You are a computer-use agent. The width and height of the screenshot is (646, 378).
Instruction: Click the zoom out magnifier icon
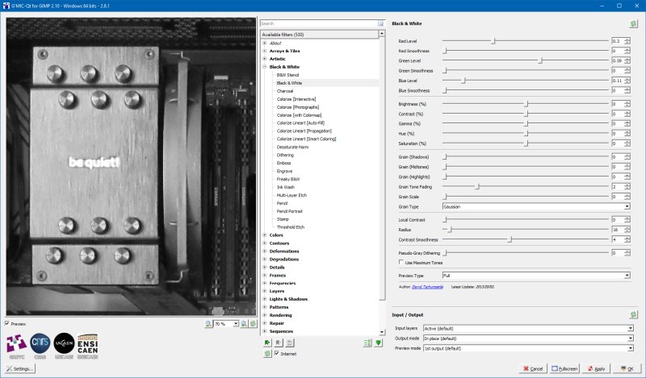pyautogui.click(x=208, y=323)
